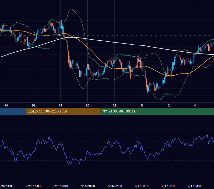Viewport: 214px width, 189px height.
Task: Click hour label 2 on price chart axis
Action: pyautogui.click(x=169, y=106)
